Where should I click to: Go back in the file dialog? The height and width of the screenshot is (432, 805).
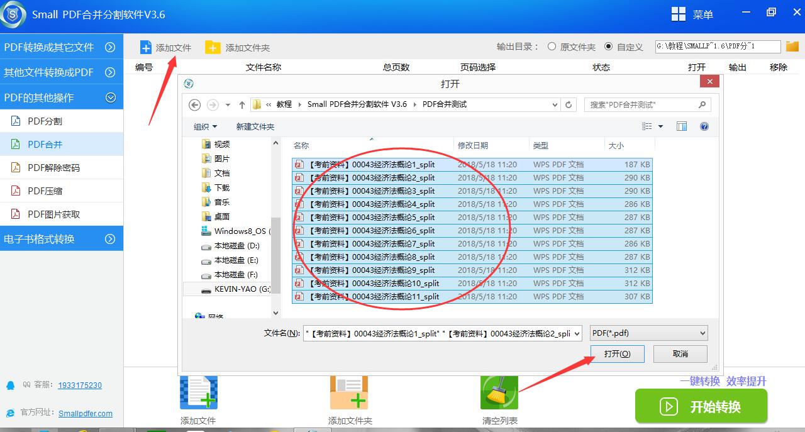[194, 105]
